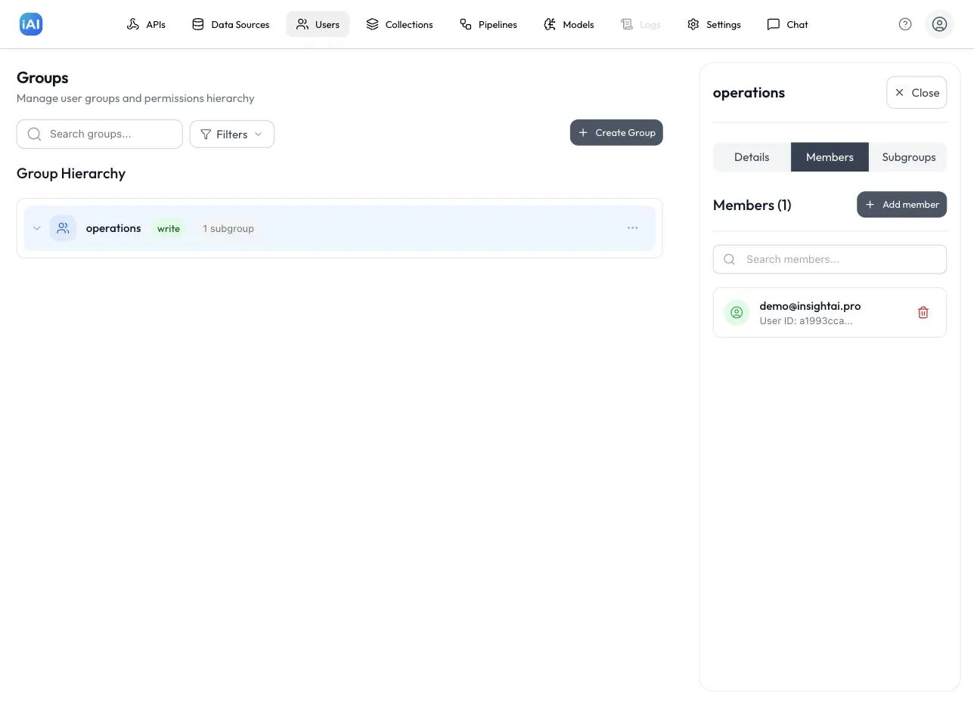Click the Members (1) heading
974x705 pixels.
click(752, 205)
